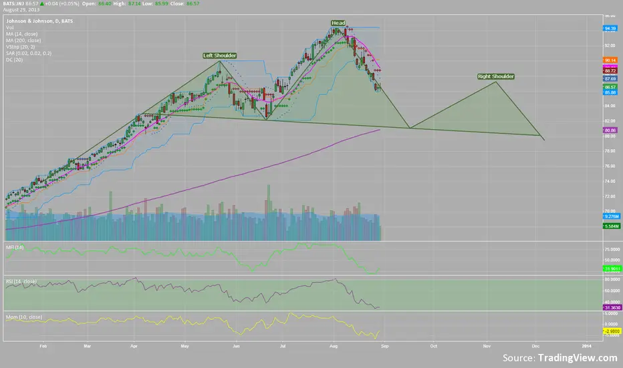623x368 pixels.
Task: Click the 82.00 price axis label
Action: pyautogui.click(x=610, y=121)
